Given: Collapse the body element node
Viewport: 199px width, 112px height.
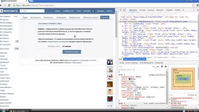Looking at the screenshot, I should coord(121,21).
